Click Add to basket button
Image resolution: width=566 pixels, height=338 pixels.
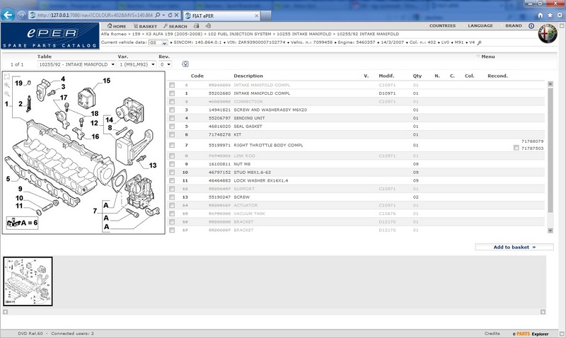pyautogui.click(x=514, y=247)
